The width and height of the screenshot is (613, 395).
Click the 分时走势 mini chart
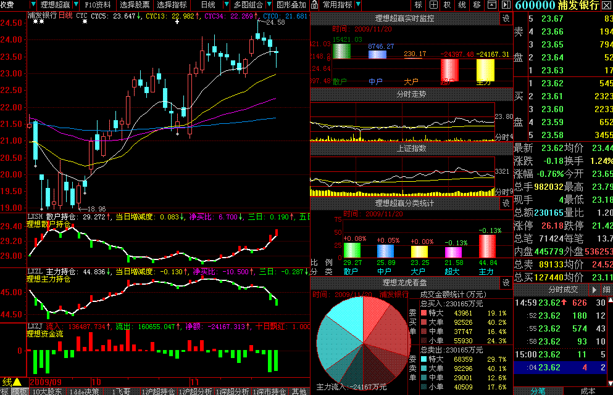click(x=402, y=122)
